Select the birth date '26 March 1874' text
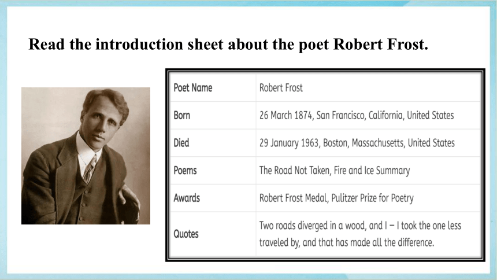 click(286, 115)
